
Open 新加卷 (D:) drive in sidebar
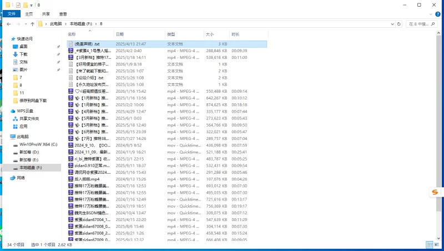[x=29, y=152]
